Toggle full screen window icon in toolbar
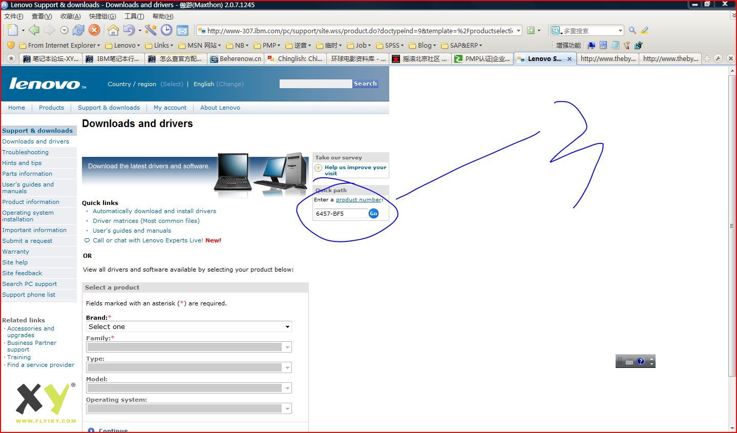 pos(182,30)
